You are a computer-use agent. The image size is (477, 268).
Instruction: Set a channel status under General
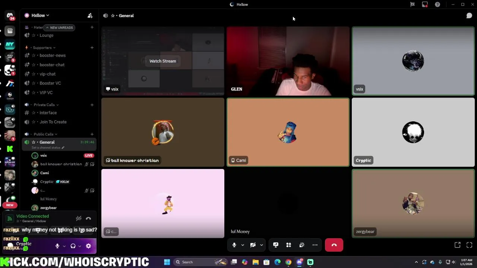click(x=48, y=148)
